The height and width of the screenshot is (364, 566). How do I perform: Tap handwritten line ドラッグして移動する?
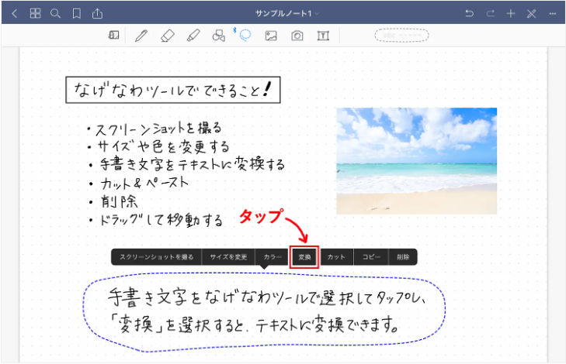pos(161,219)
